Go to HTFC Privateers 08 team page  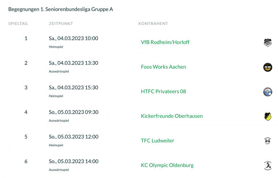[x=163, y=91]
